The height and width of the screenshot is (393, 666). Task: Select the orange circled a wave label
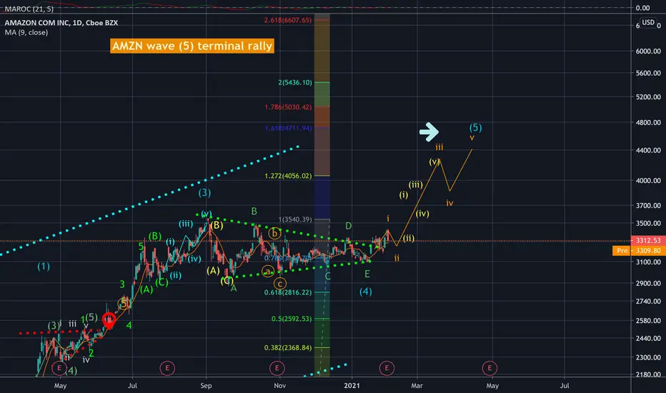point(267,271)
